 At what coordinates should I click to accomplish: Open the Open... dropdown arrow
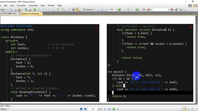[x=8, y=10]
